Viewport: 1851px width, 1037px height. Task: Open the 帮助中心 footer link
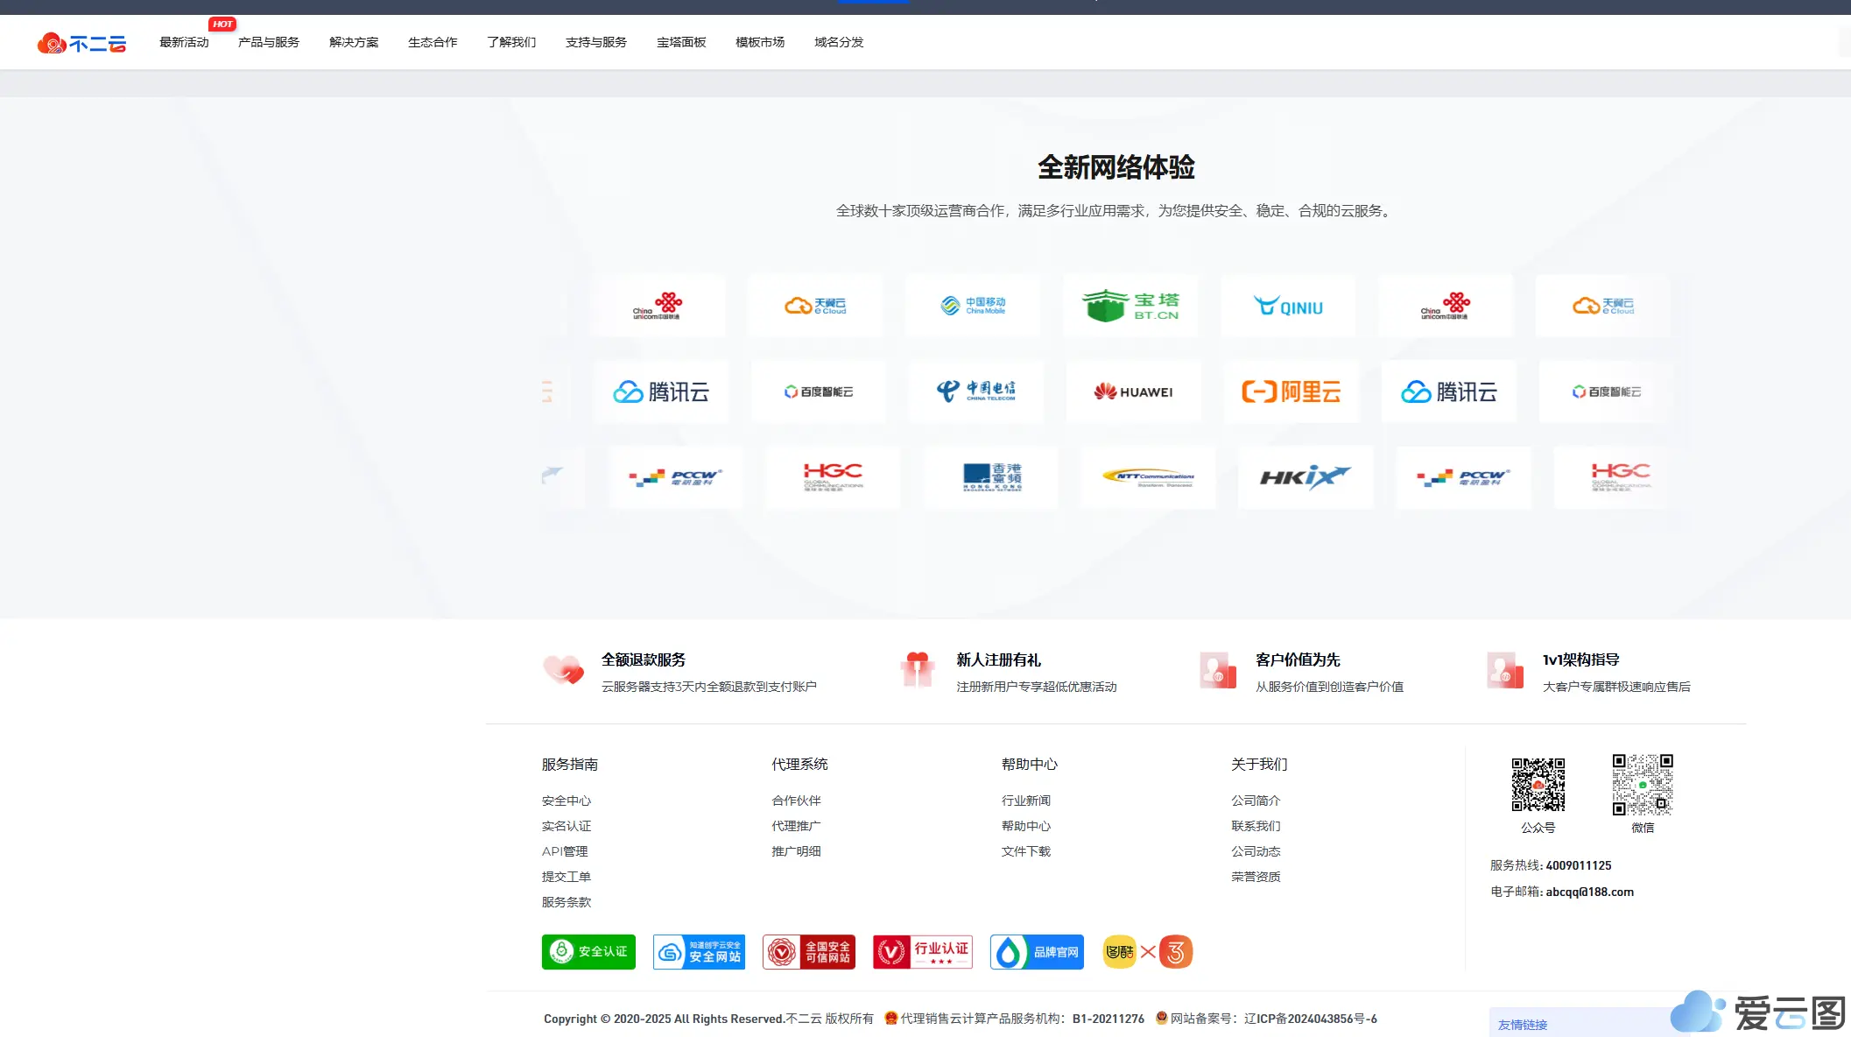point(1026,826)
